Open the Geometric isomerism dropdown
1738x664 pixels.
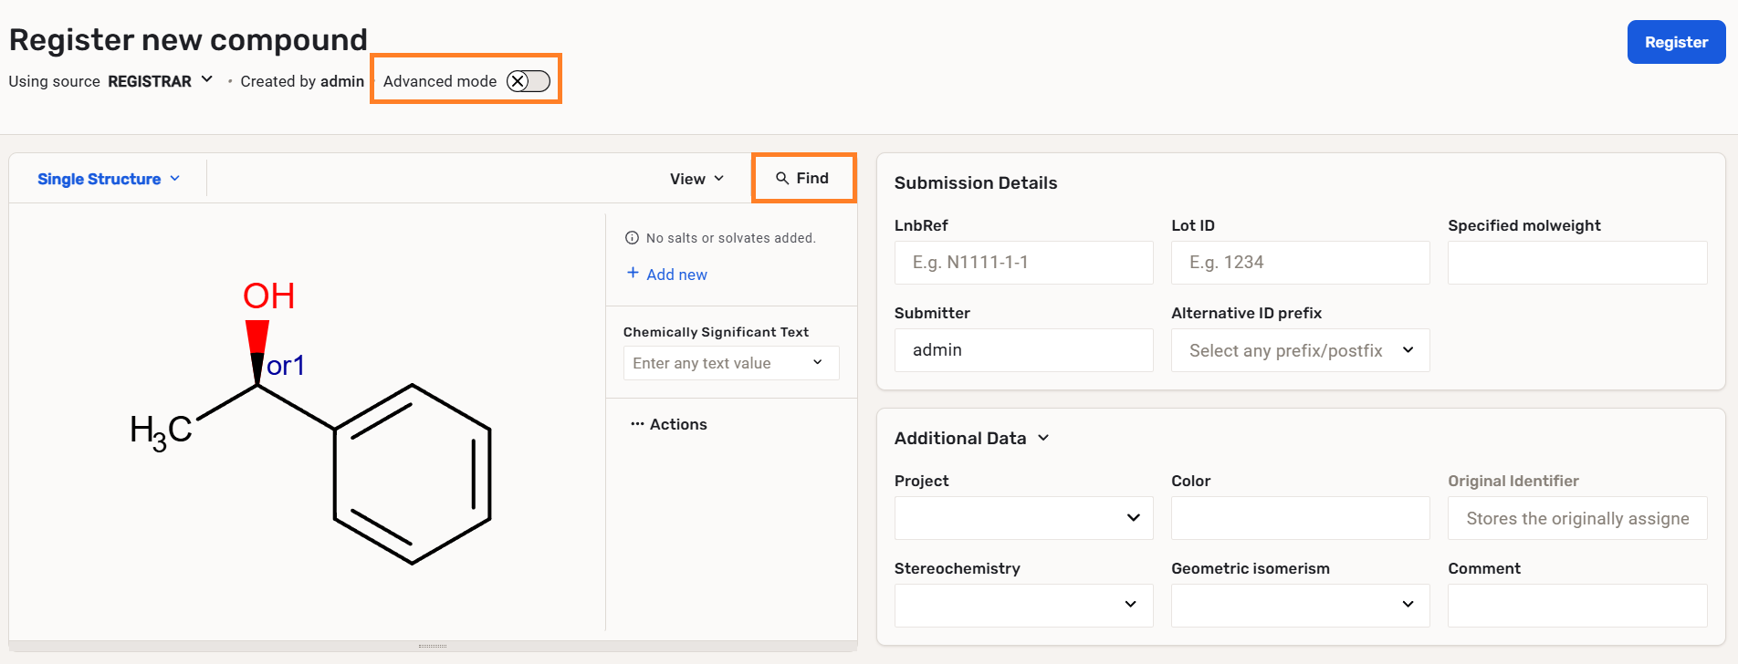[x=1300, y=605]
